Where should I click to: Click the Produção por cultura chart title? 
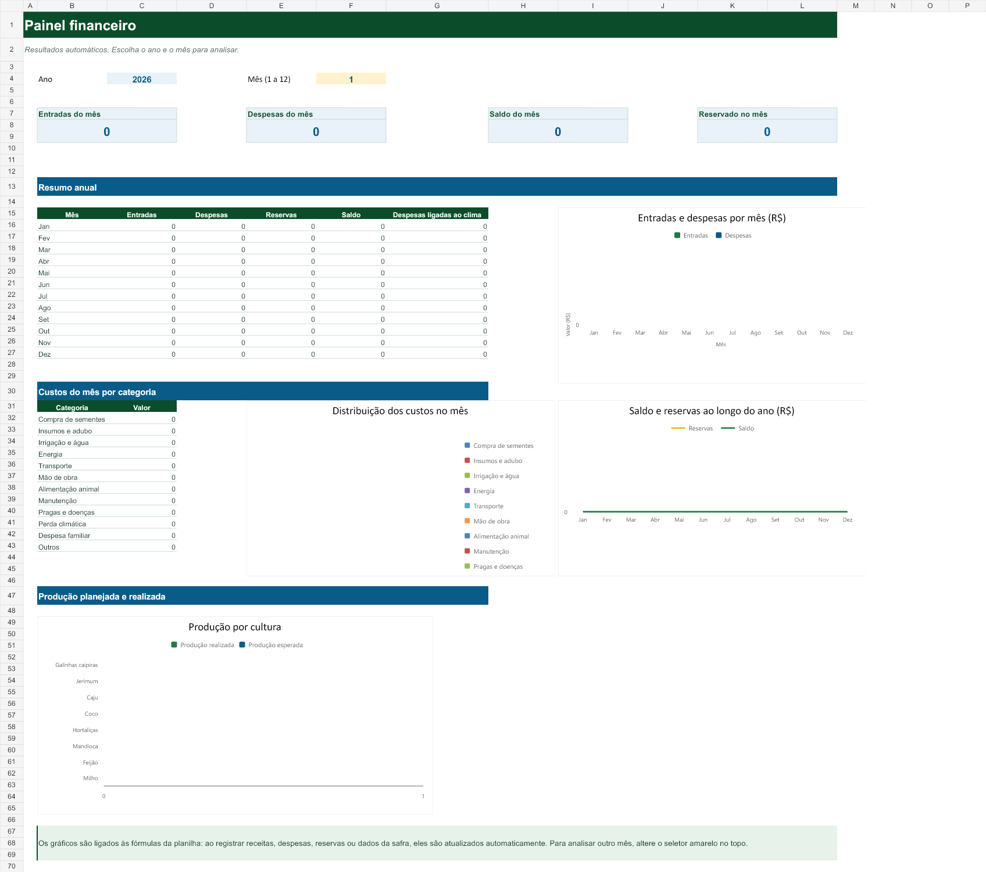point(235,627)
